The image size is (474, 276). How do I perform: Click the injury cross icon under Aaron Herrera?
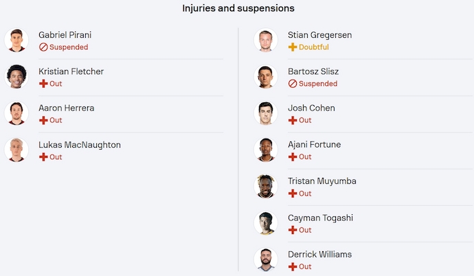click(x=43, y=120)
